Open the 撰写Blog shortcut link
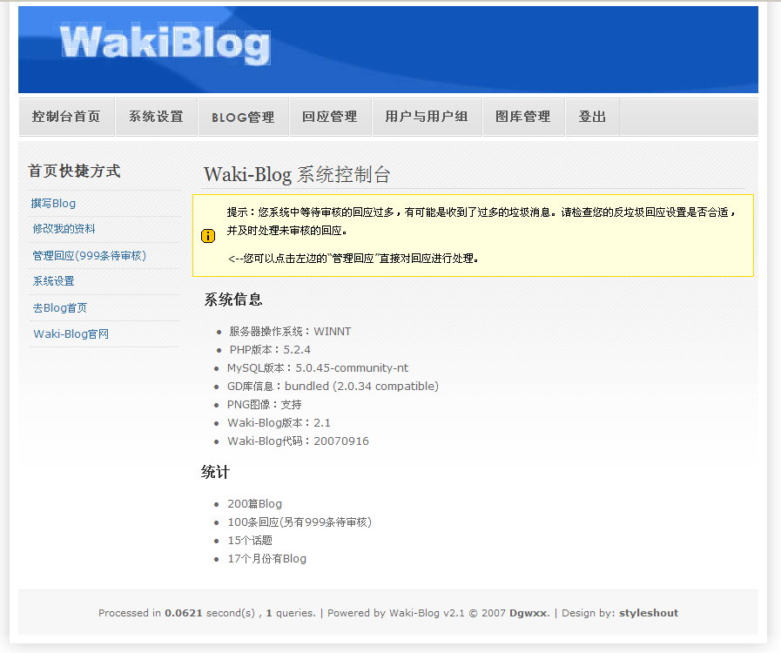 (53, 203)
